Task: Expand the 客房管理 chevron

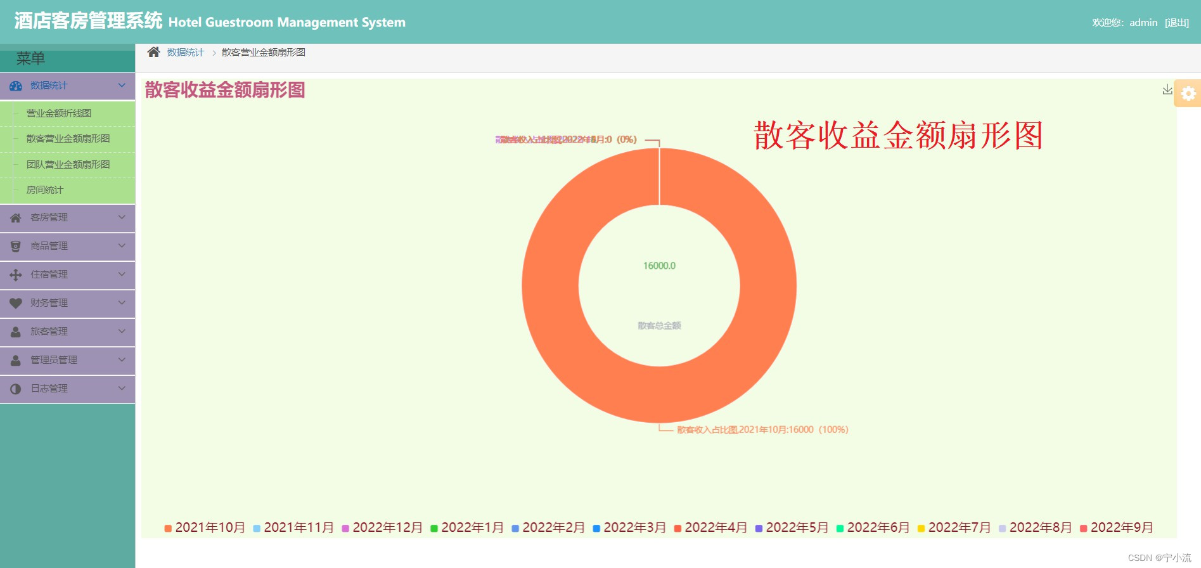Action: [x=122, y=217]
